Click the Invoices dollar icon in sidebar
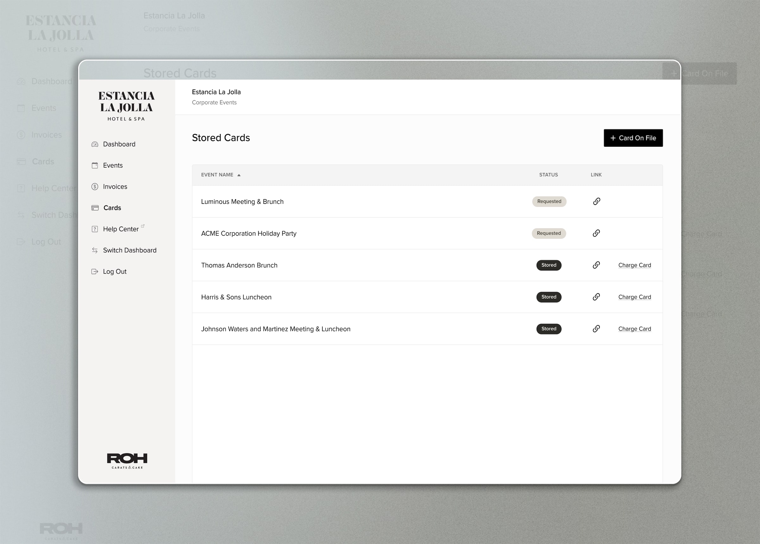This screenshot has height=544, width=760. [95, 187]
